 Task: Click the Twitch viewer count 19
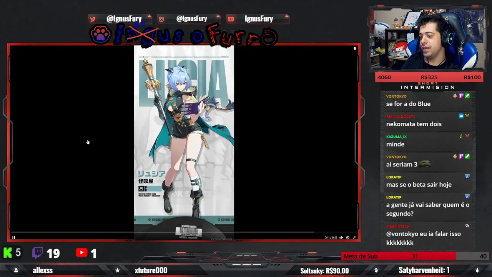point(53,253)
